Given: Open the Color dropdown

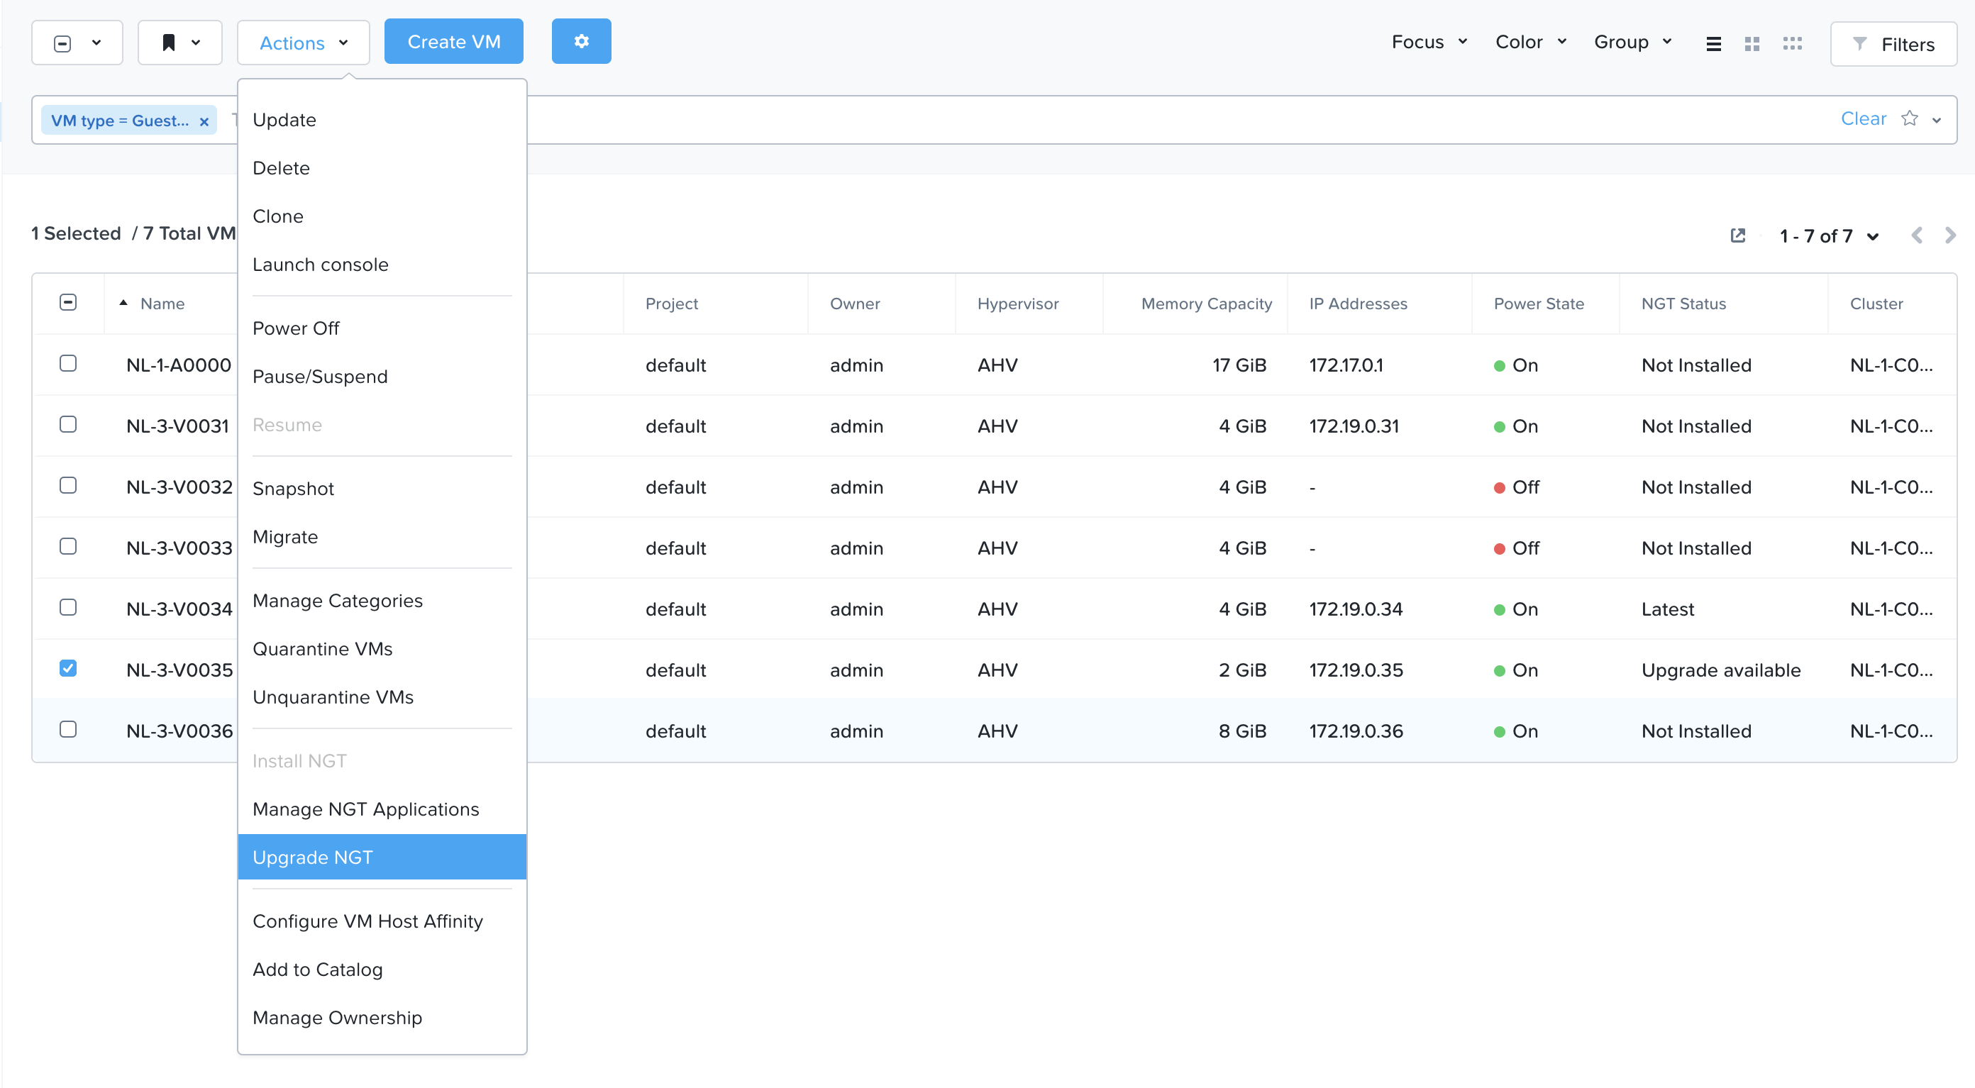Looking at the screenshot, I should point(1531,41).
